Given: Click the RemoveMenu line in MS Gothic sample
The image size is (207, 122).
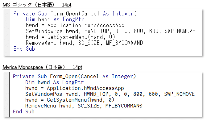Looking at the screenshot, I should pyautogui.click(x=84, y=43).
